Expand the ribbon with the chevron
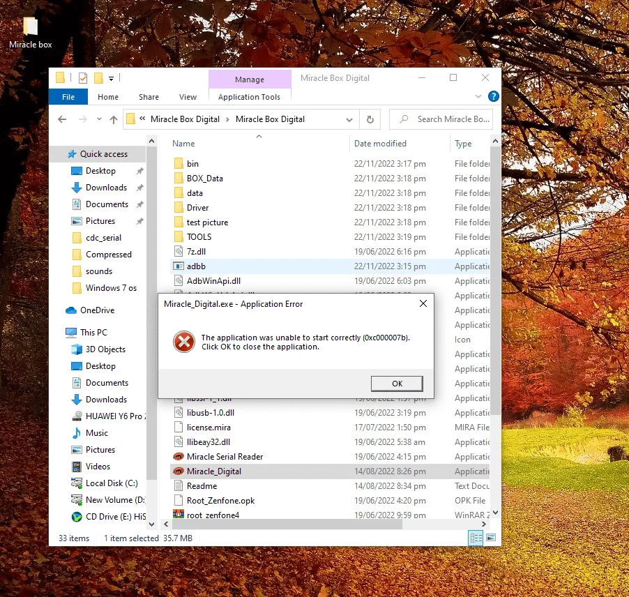The height and width of the screenshot is (597, 629). click(x=478, y=97)
